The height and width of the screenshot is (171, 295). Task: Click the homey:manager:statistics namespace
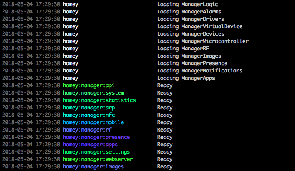coord(99,100)
